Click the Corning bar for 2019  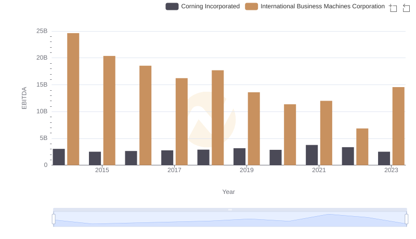pyautogui.click(x=239, y=157)
